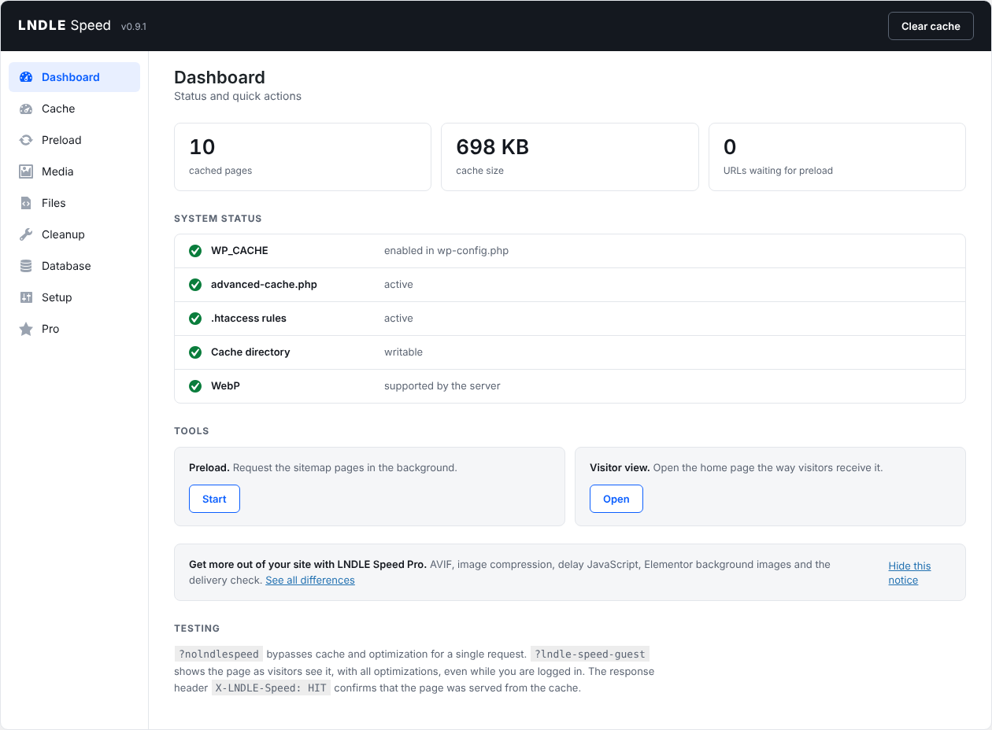This screenshot has width=992, height=730.
Task: Click the Database stack icon
Action: 26,266
